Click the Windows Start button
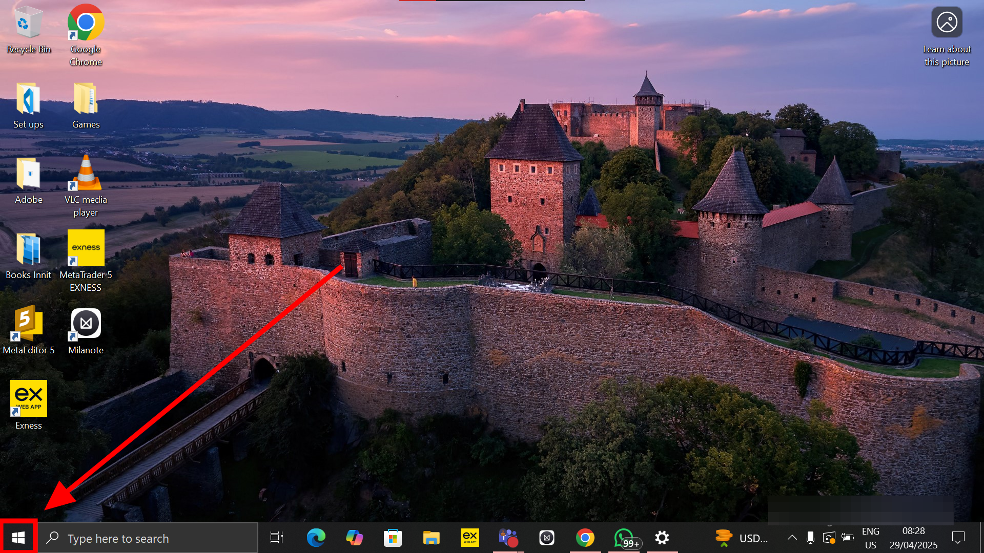The height and width of the screenshot is (553, 984). tap(18, 538)
